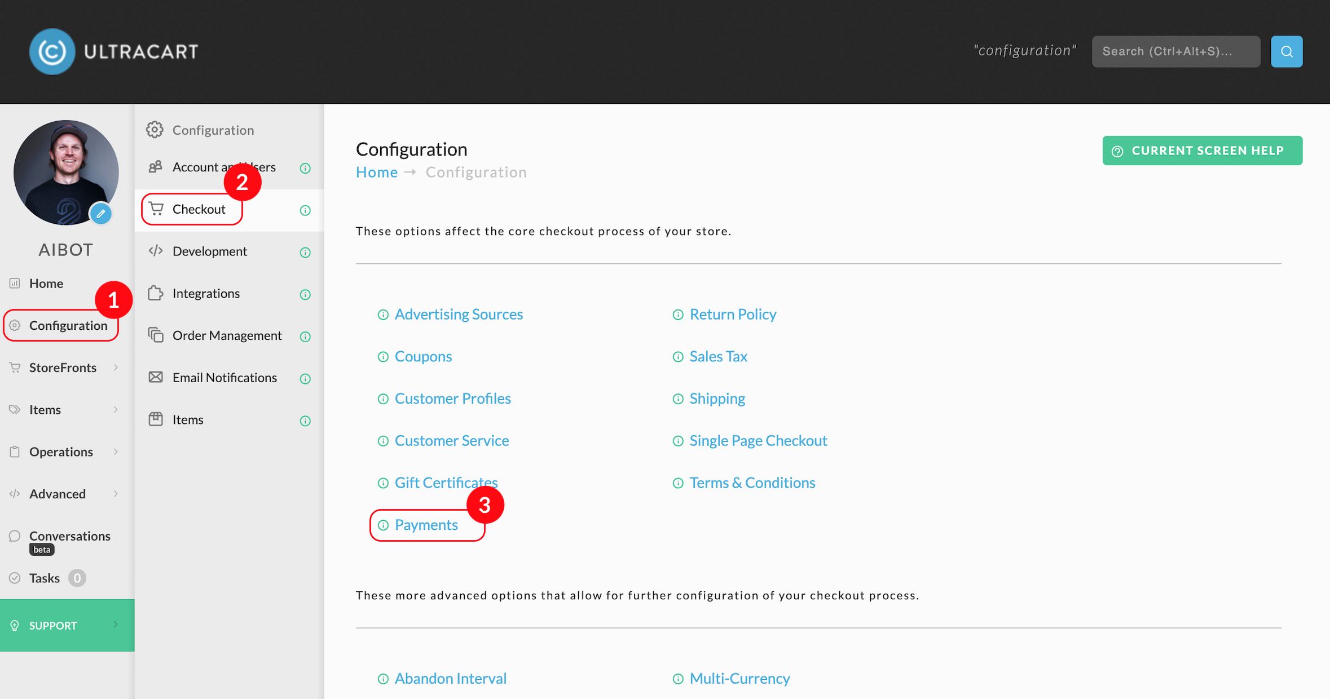
Task: Open the Payments link
Action: coord(426,525)
